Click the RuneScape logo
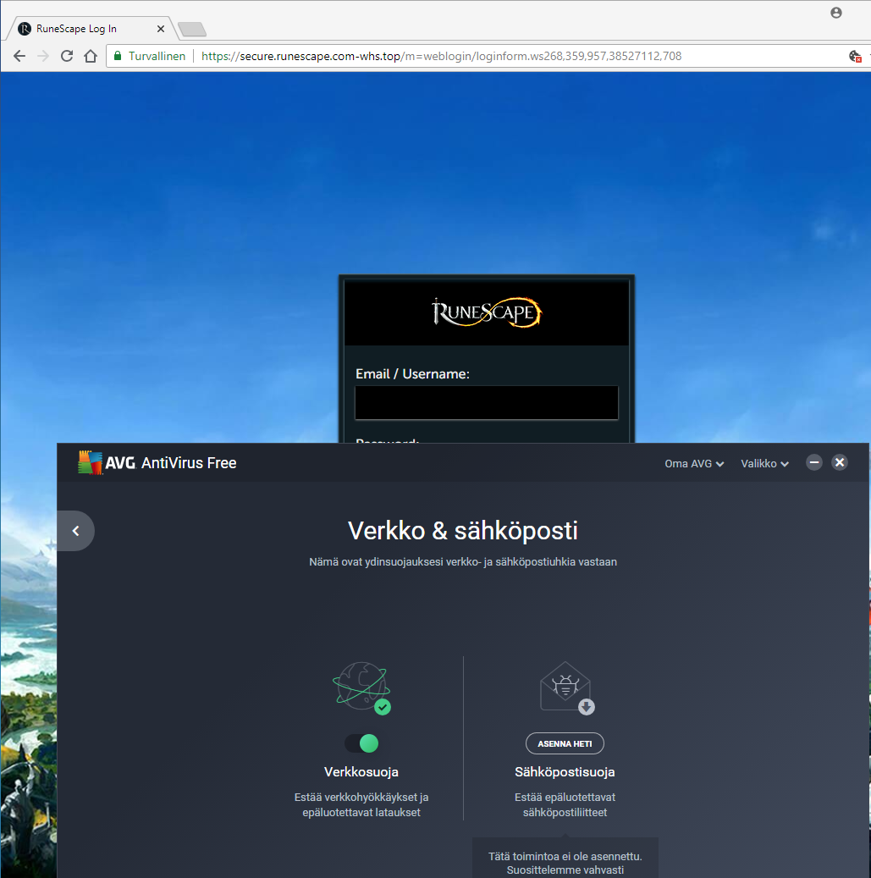The width and height of the screenshot is (871, 878). [487, 312]
